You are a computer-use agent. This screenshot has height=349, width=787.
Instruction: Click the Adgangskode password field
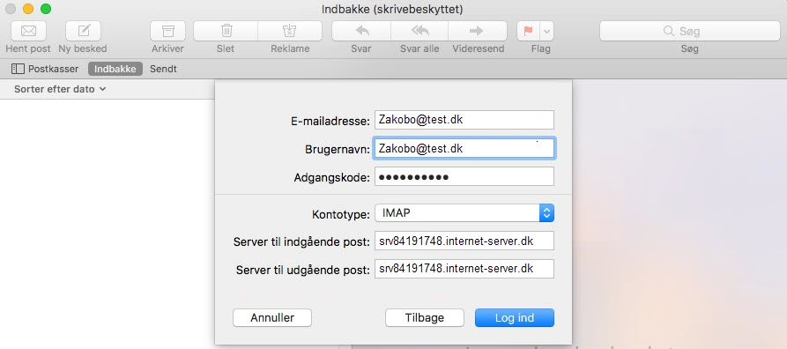tap(464, 177)
